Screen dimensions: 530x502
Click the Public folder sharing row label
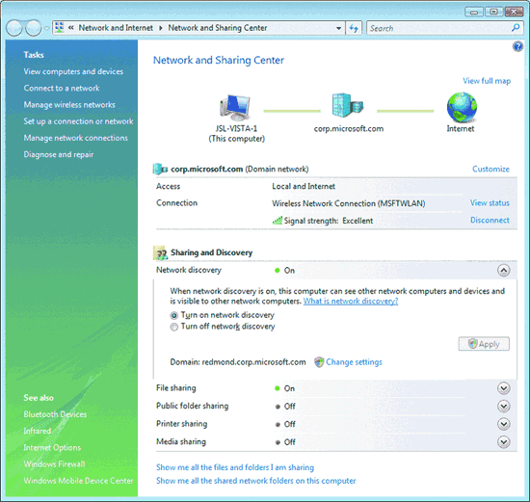[193, 406]
